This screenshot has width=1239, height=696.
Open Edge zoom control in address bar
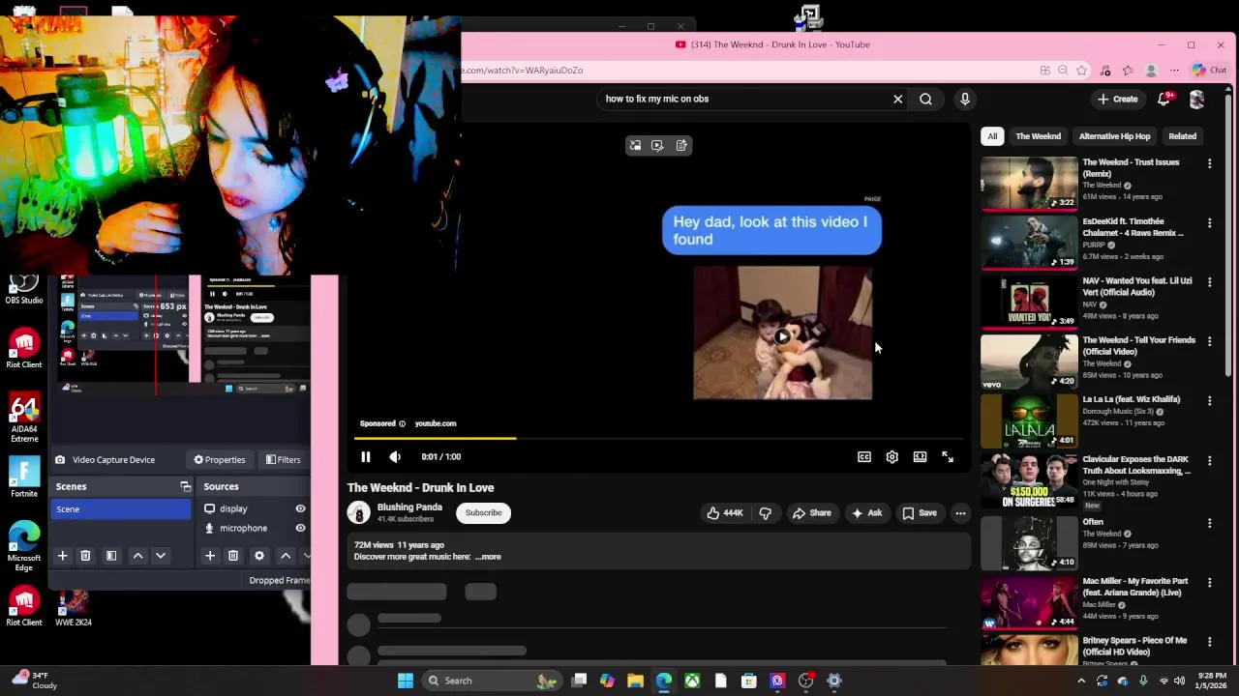[x=1063, y=71]
